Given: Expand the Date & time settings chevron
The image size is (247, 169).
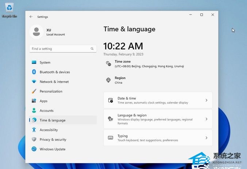Looking at the screenshot, I should coord(206,100).
